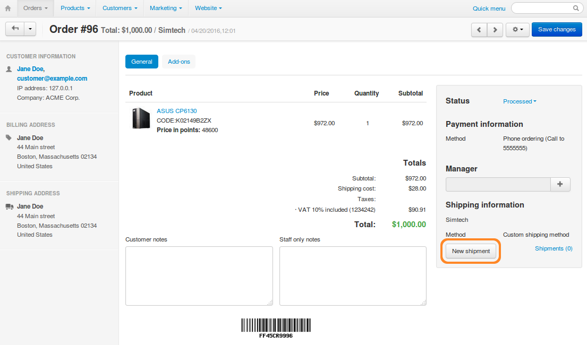Open the Customers menu

click(120, 8)
